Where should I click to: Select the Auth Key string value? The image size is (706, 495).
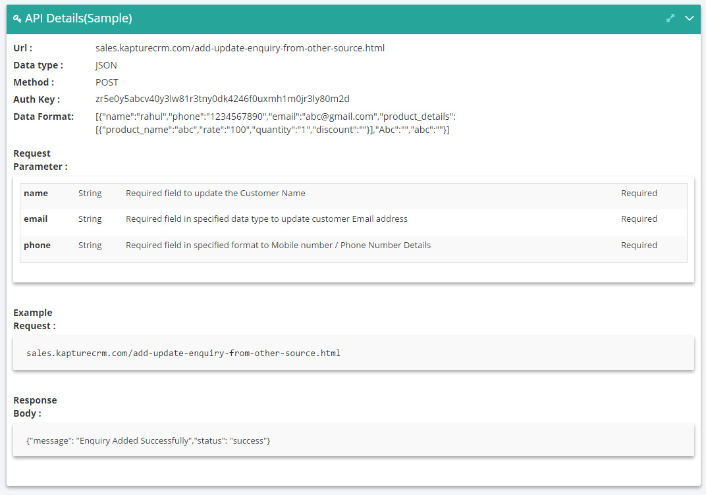coord(223,99)
